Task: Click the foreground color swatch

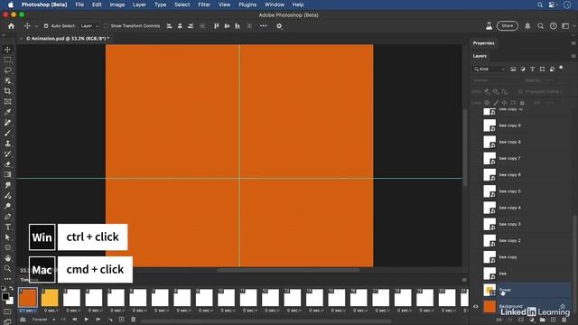Action: [x=5, y=297]
